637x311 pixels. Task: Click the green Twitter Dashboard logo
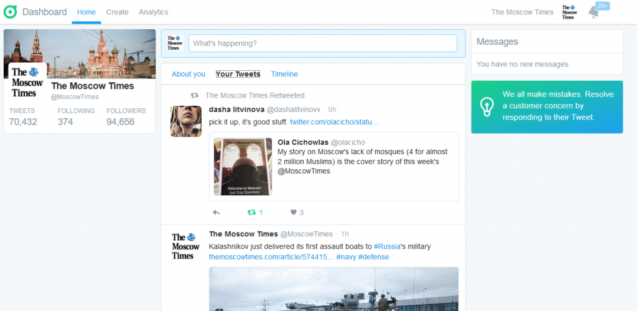coord(10,12)
